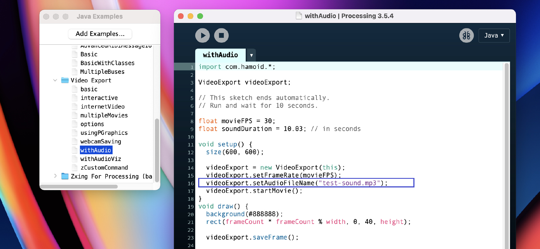This screenshot has height=249, width=540.
Task: Click file icon beside withAudioViz
Action: pos(75,159)
